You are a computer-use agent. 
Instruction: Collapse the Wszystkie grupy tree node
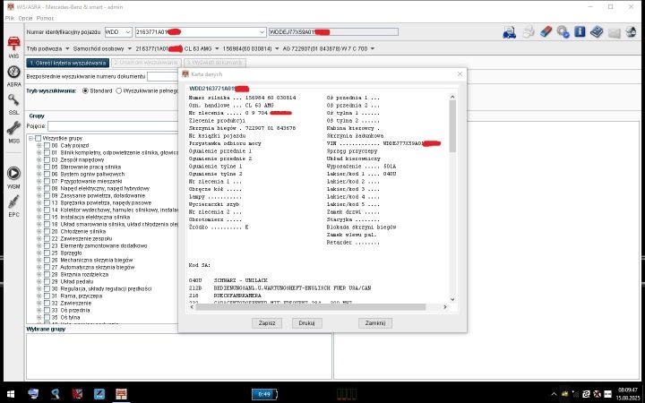[30, 139]
